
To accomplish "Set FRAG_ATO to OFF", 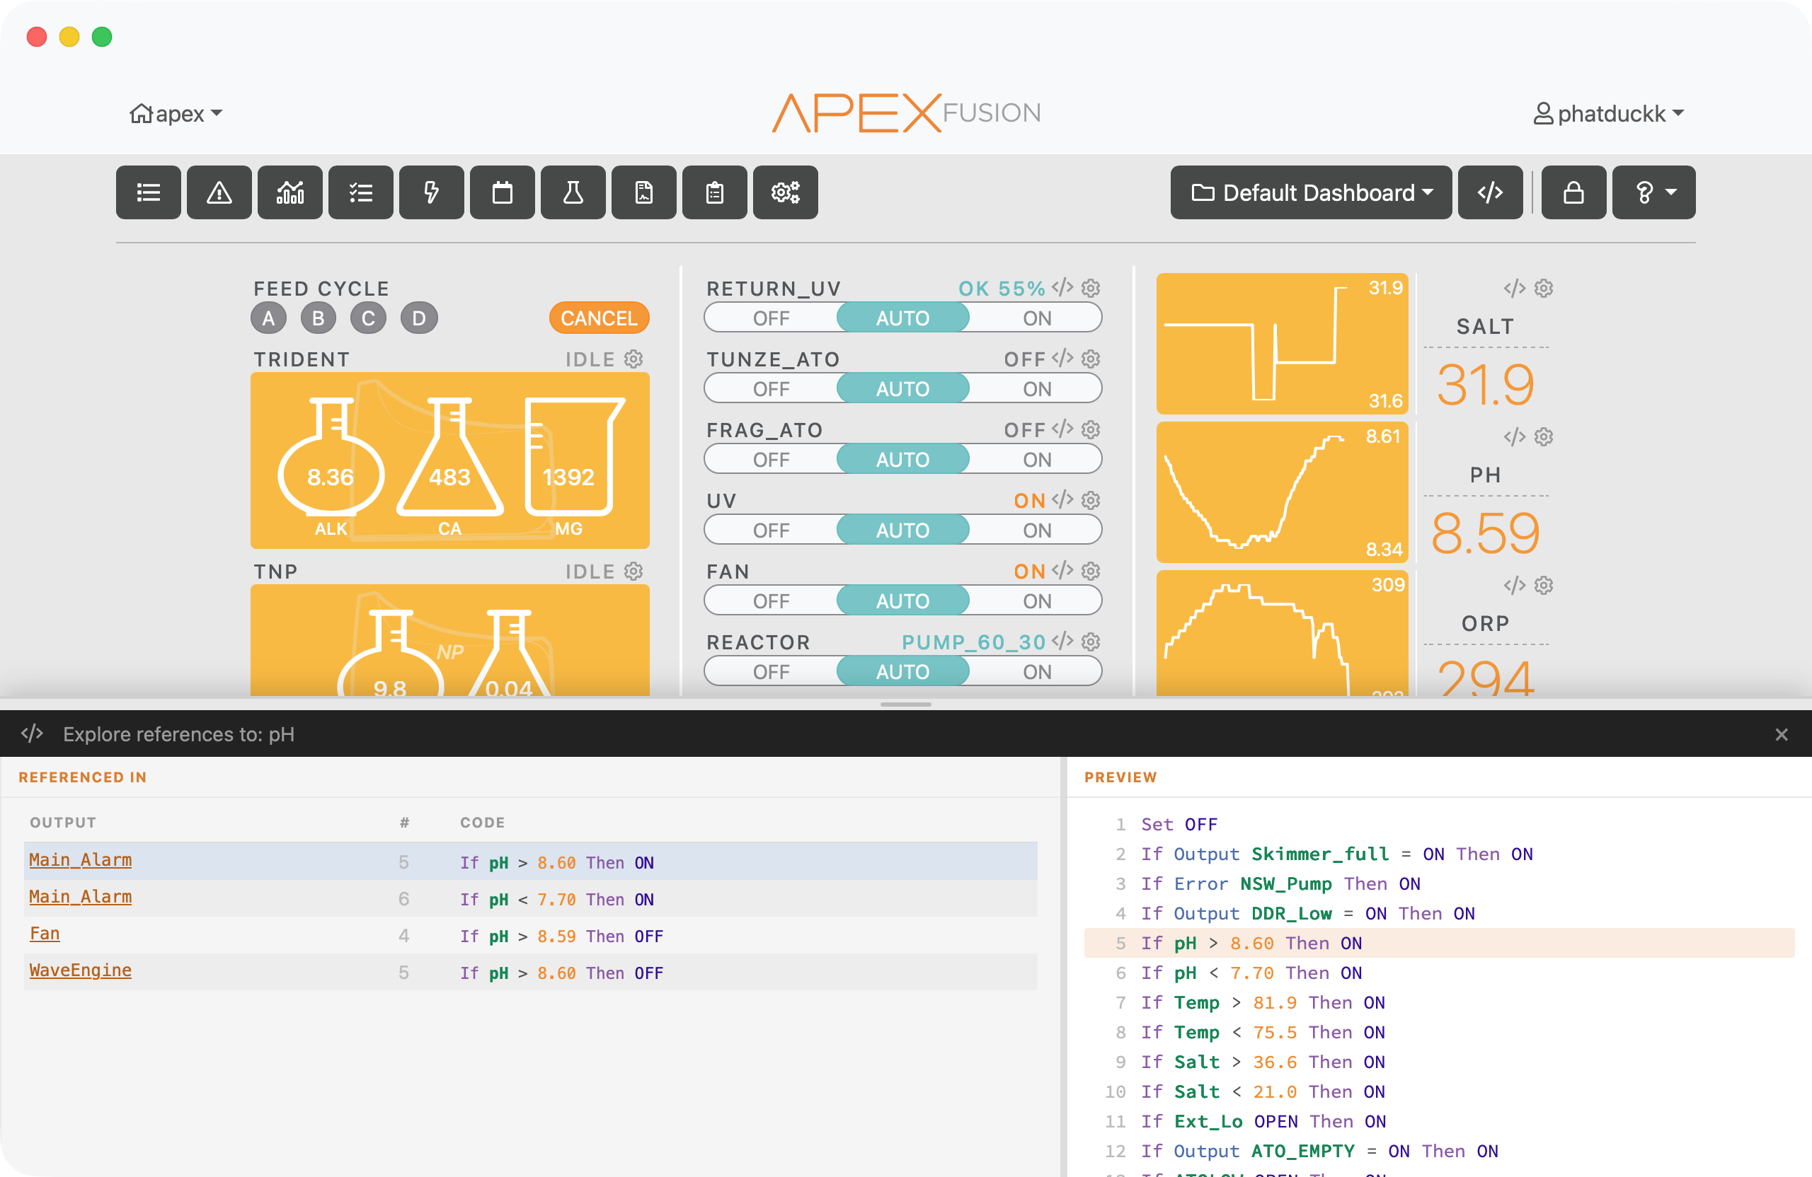I will (x=771, y=460).
